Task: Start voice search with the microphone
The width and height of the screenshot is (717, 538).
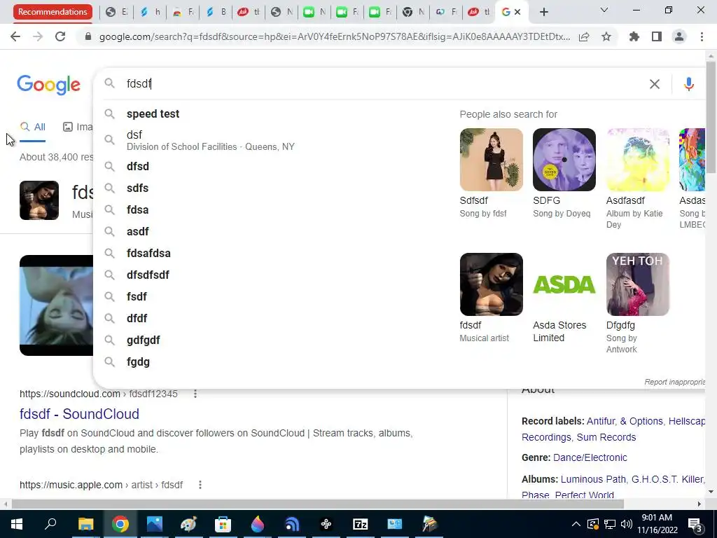Action: tap(689, 84)
